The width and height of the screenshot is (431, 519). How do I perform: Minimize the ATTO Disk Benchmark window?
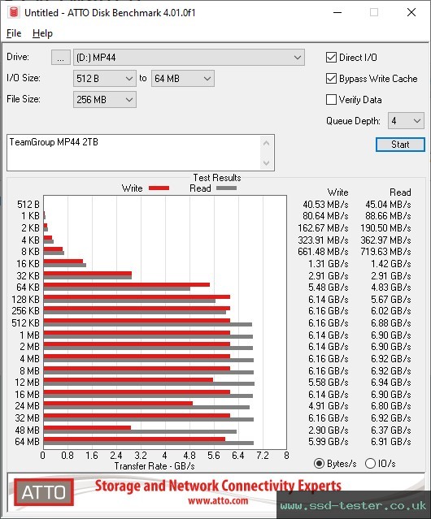[337, 12]
